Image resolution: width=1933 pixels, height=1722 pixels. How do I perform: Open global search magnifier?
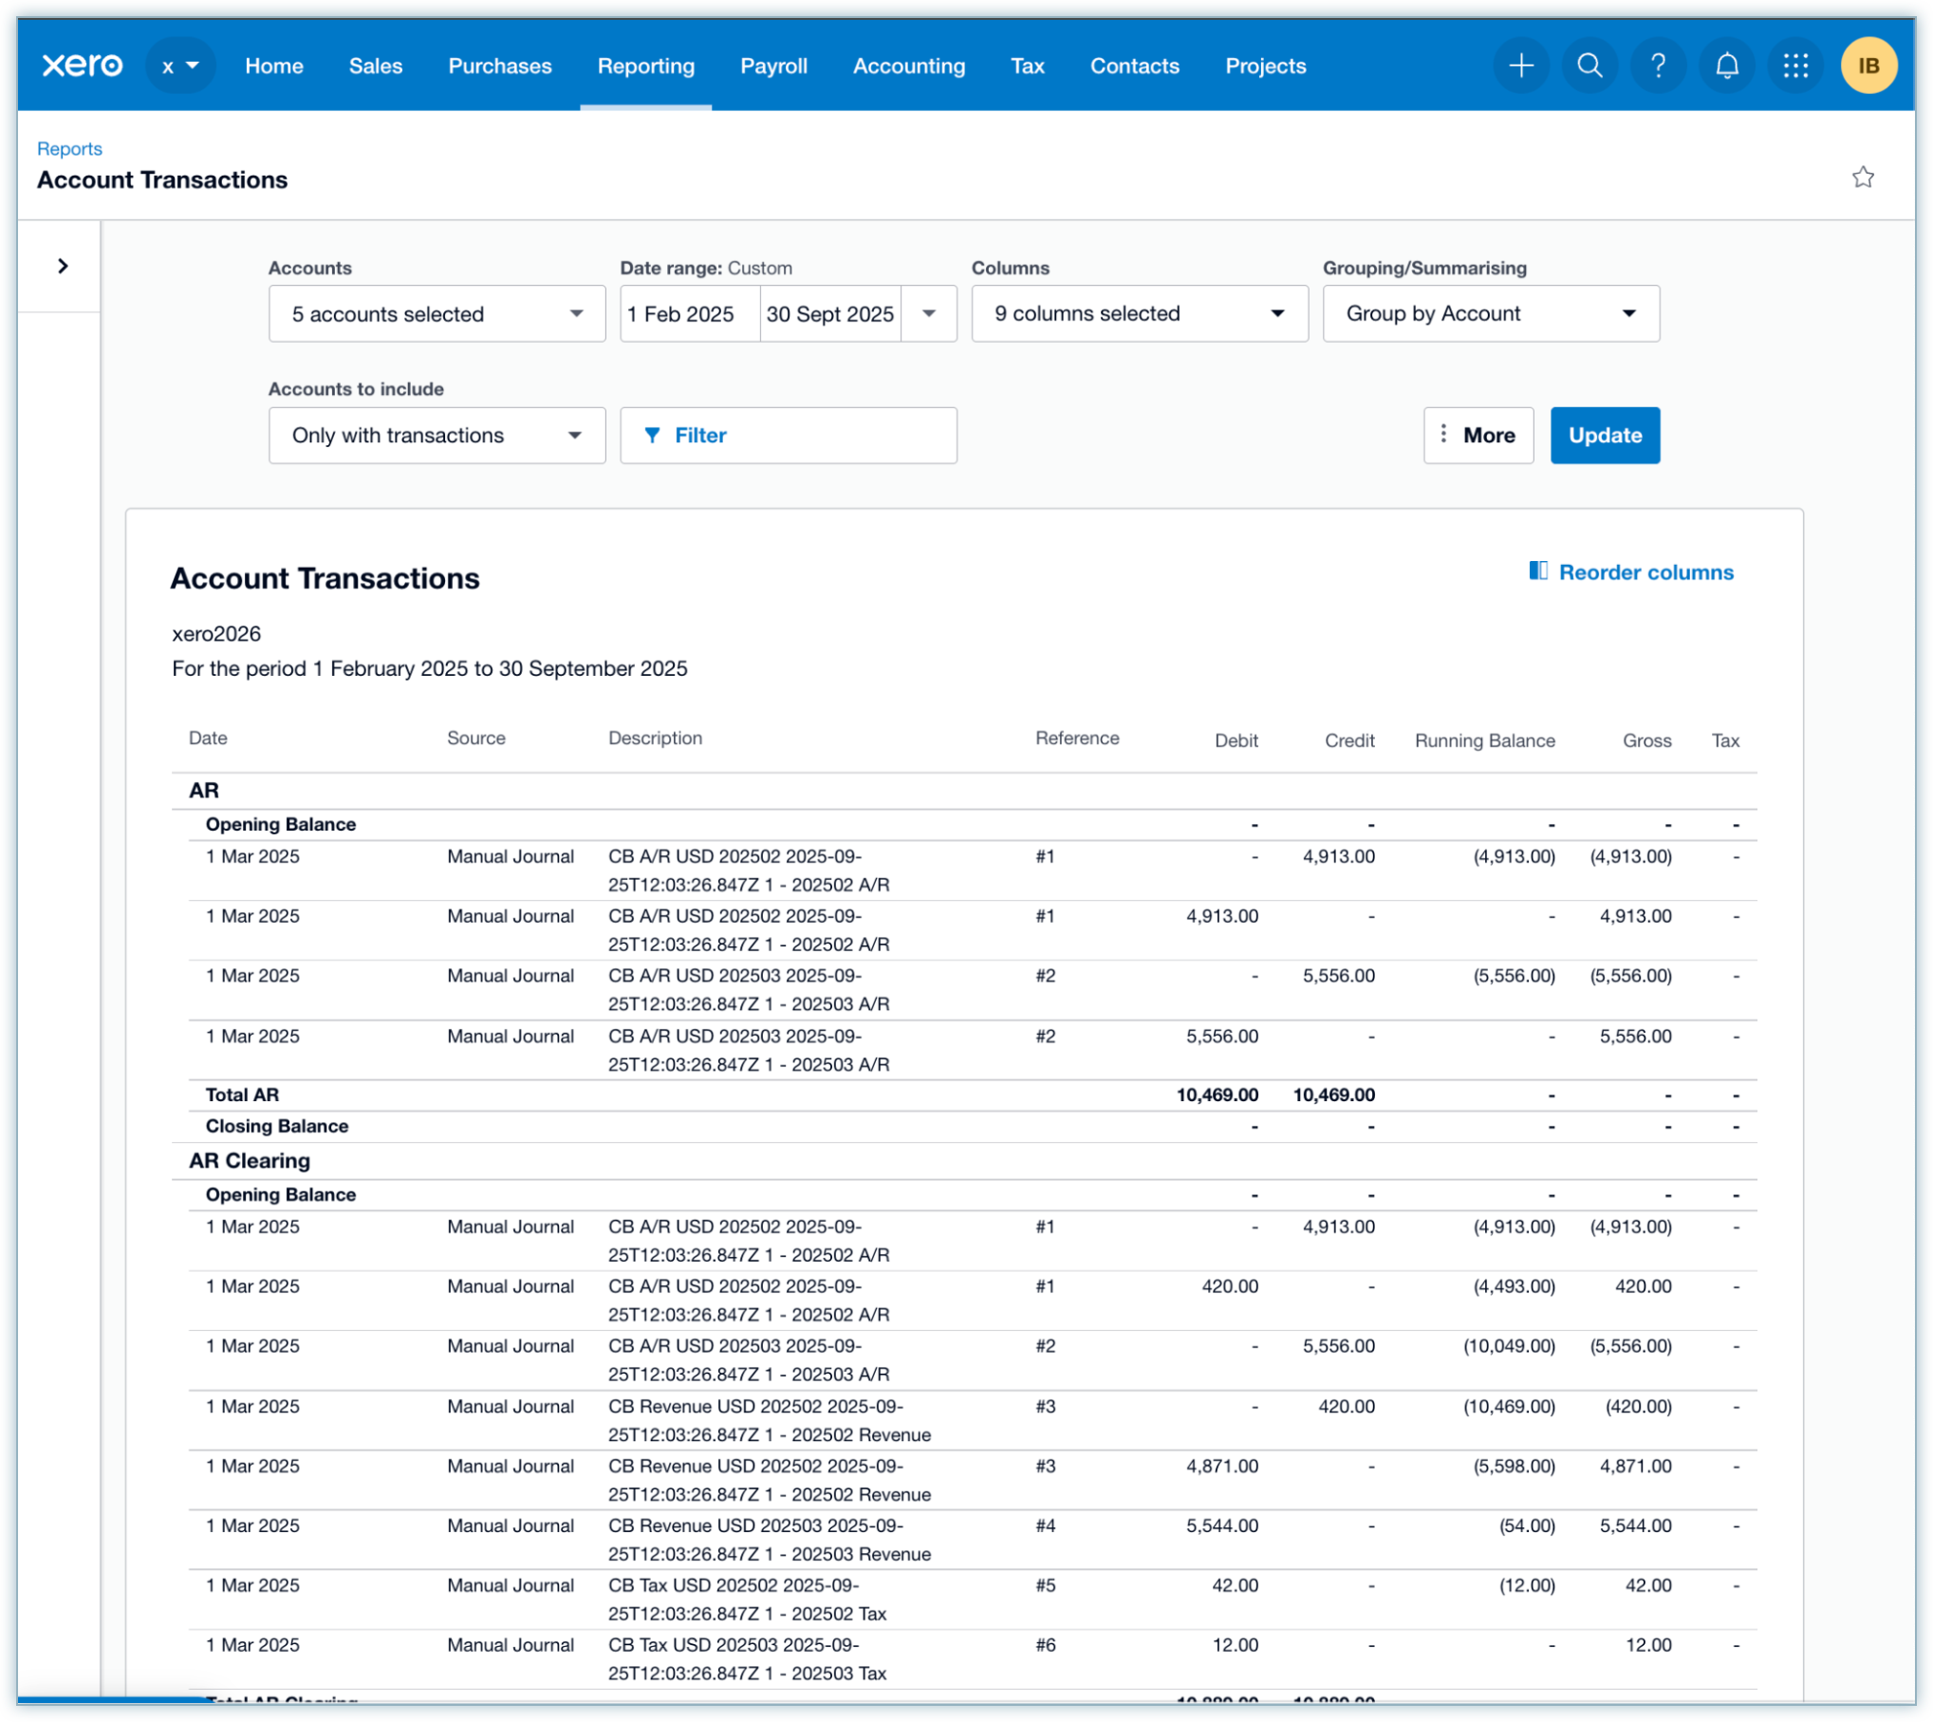coord(1589,66)
